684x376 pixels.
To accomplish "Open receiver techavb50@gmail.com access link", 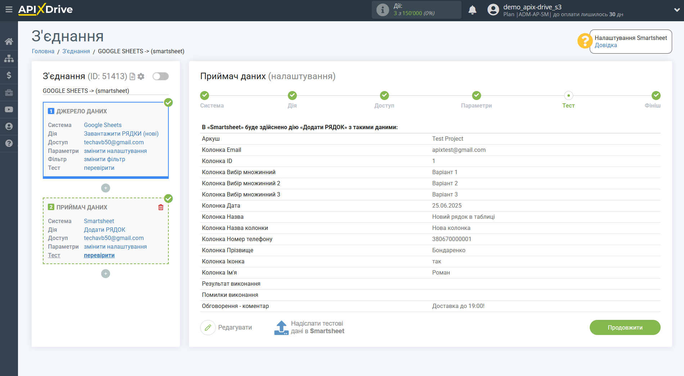I will click(x=114, y=238).
